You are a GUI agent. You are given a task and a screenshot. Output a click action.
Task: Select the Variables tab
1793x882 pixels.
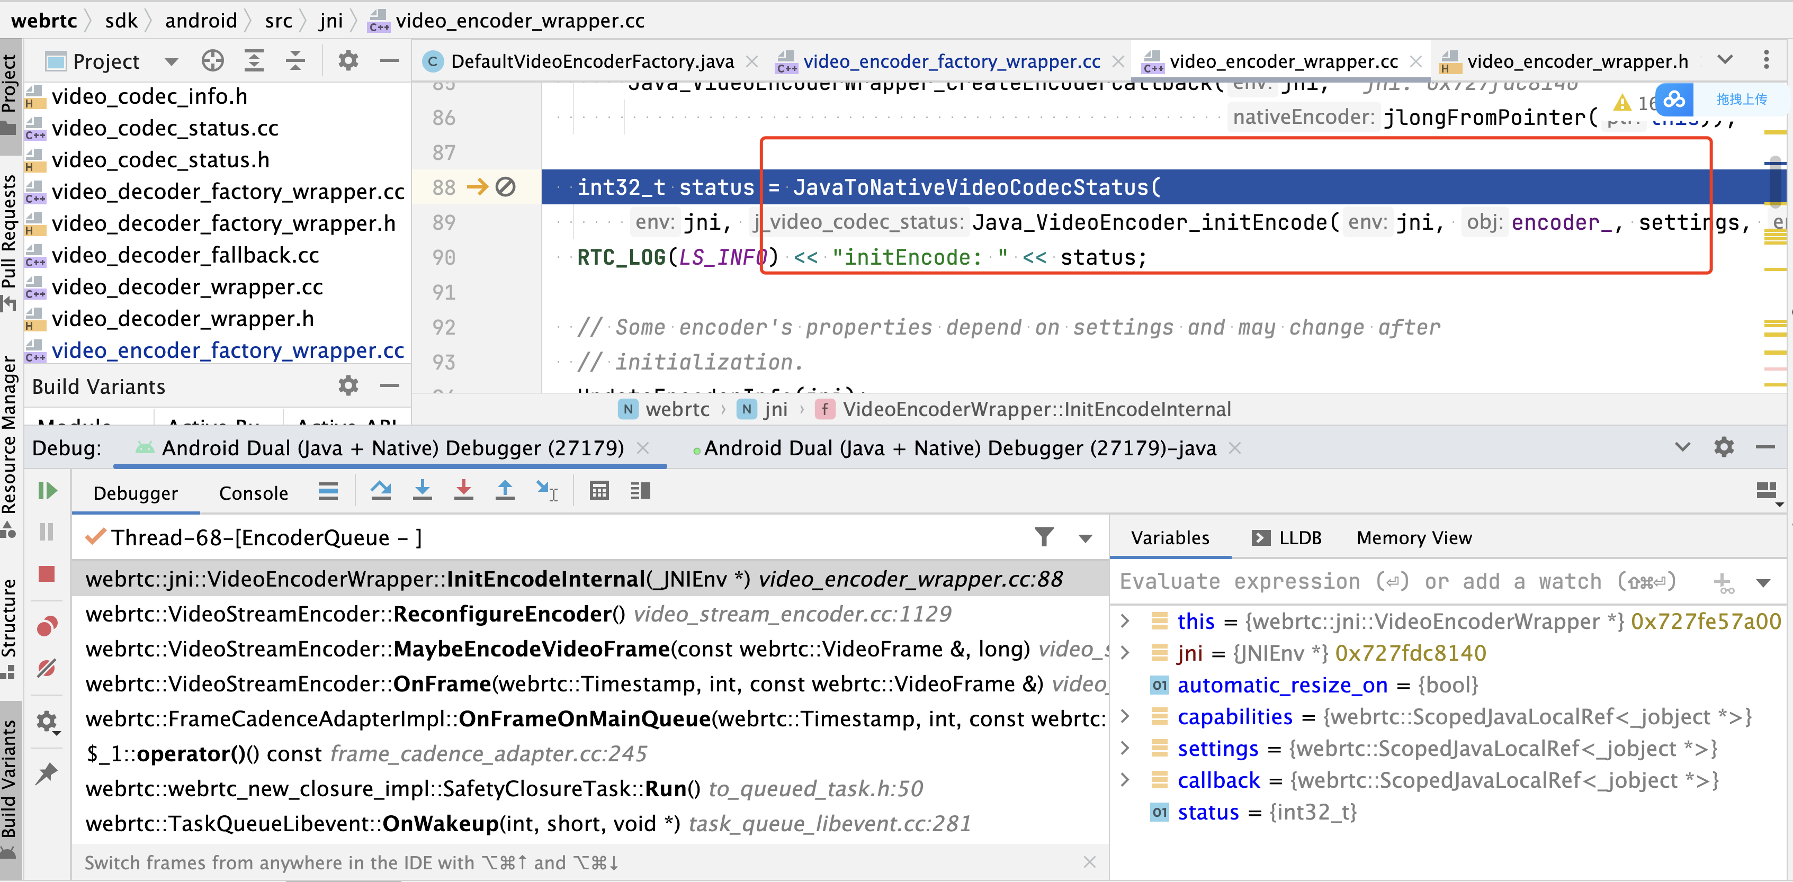coord(1170,538)
